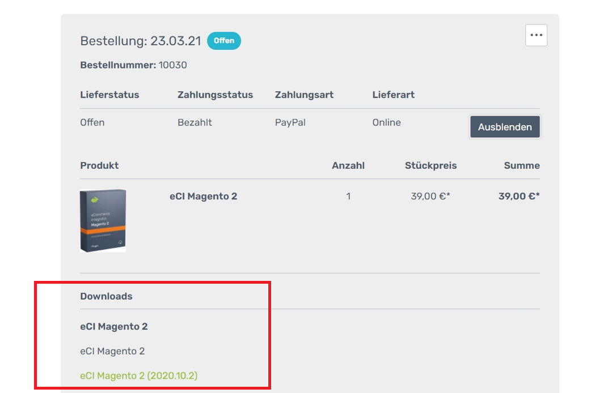Open the three-dots order options menu
The width and height of the screenshot is (612, 393).
coord(536,35)
